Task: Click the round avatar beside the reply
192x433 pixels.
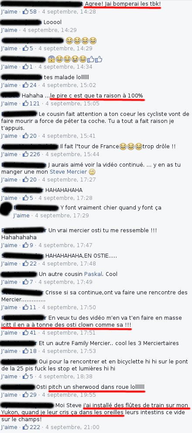Action: click(x=6, y=209)
